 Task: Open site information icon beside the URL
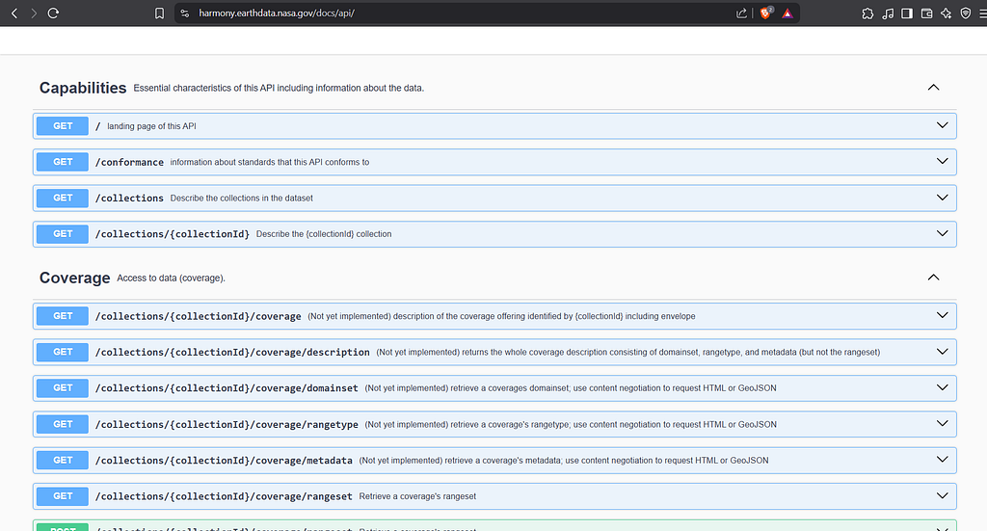click(184, 13)
